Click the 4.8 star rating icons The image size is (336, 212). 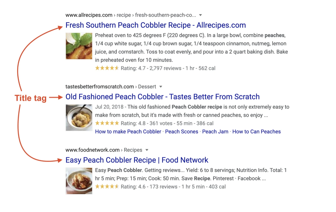(x=107, y=123)
